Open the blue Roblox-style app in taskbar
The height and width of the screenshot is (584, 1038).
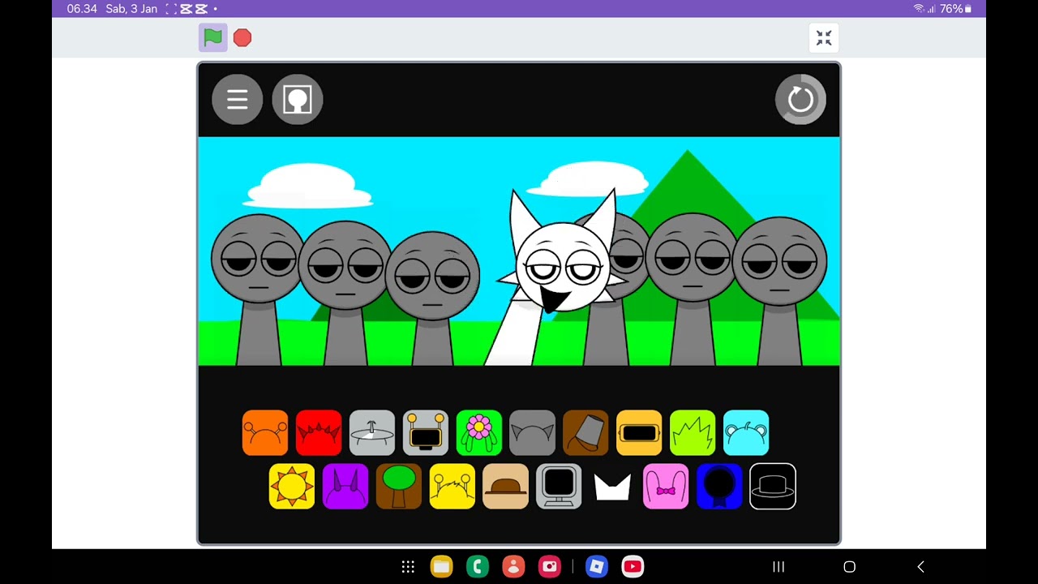(x=597, y=567)
